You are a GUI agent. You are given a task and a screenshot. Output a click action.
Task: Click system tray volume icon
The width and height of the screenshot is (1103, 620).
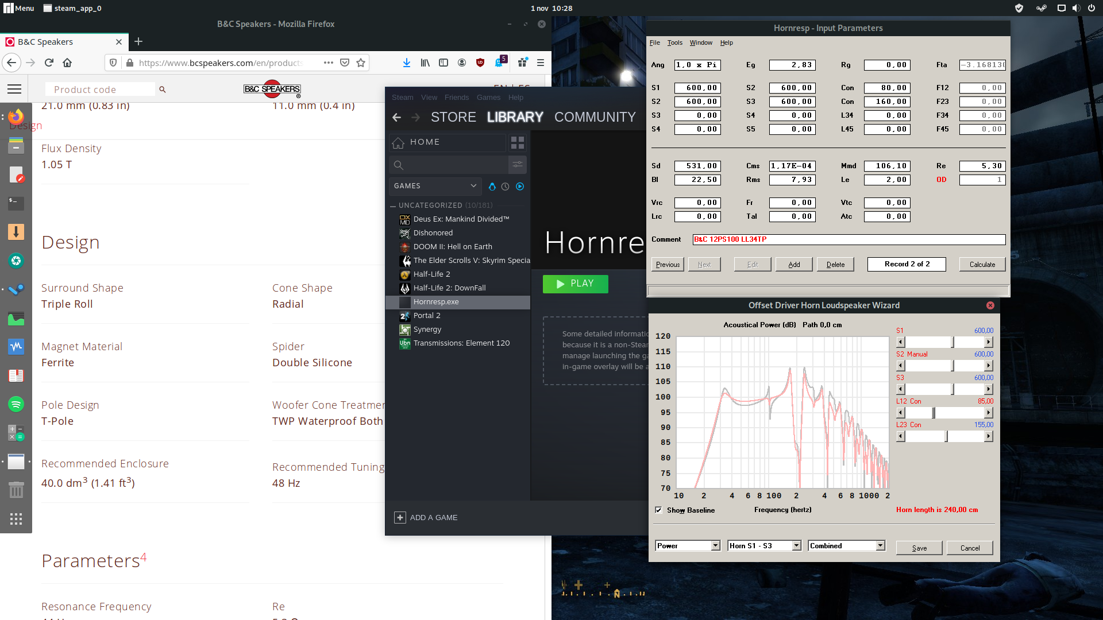click(x=1076, y=8)
